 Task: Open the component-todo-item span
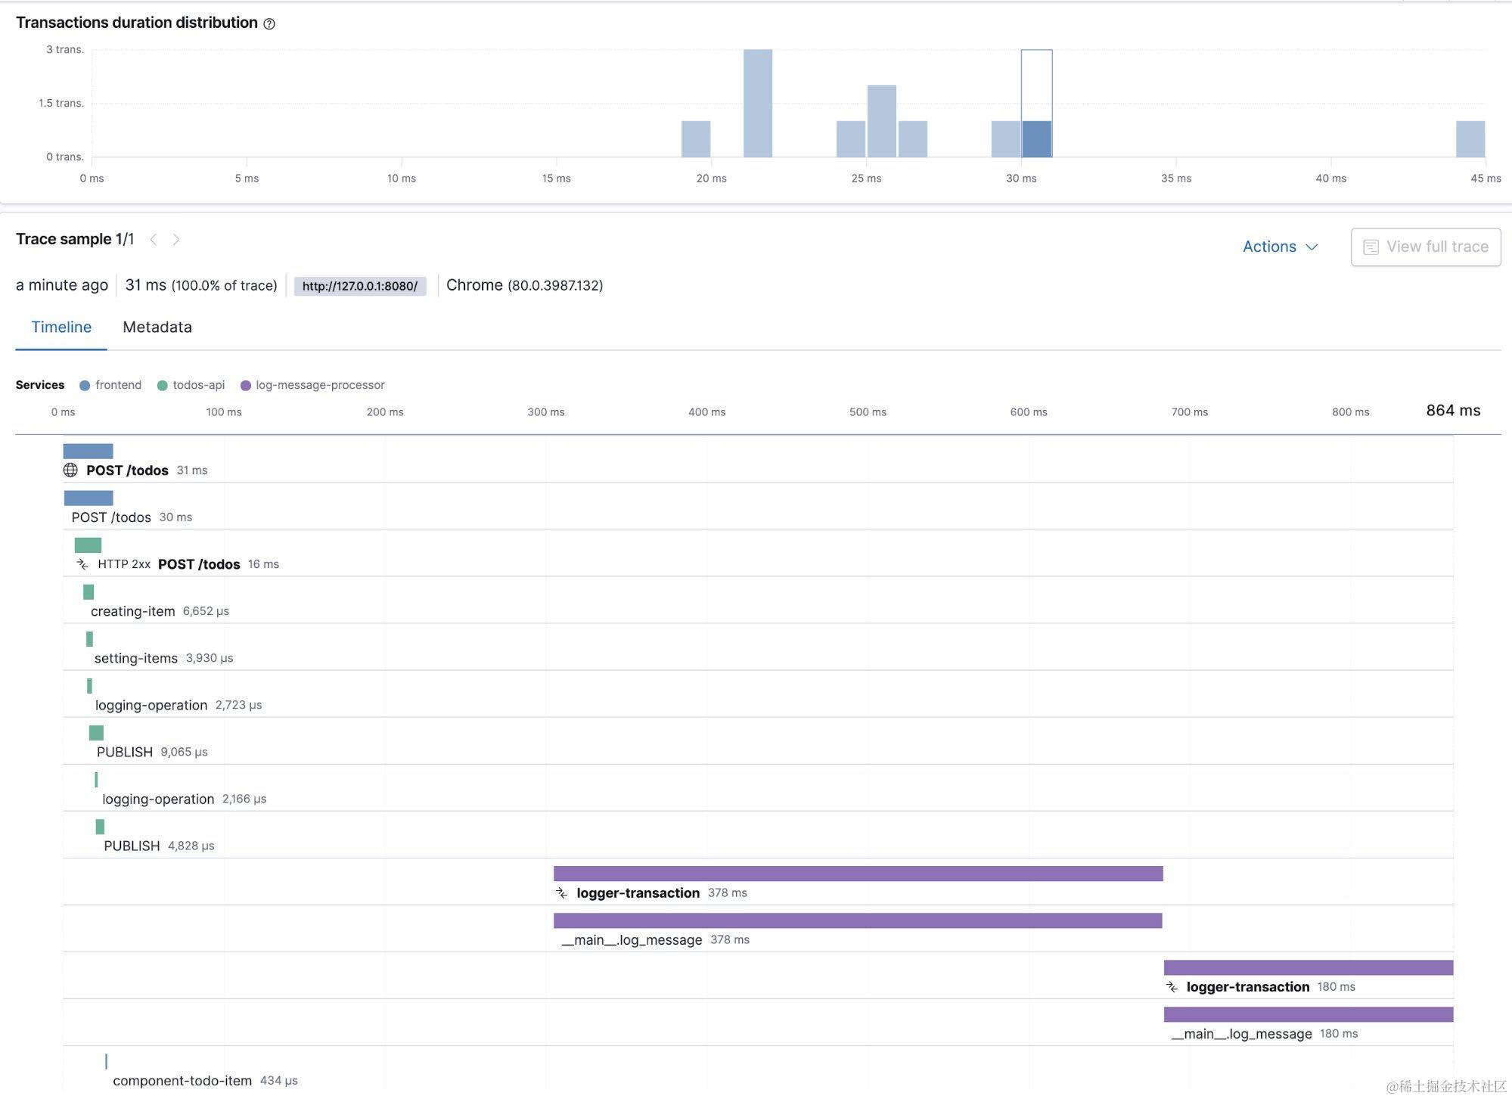pyautogui.click(x=182, y=1081)
